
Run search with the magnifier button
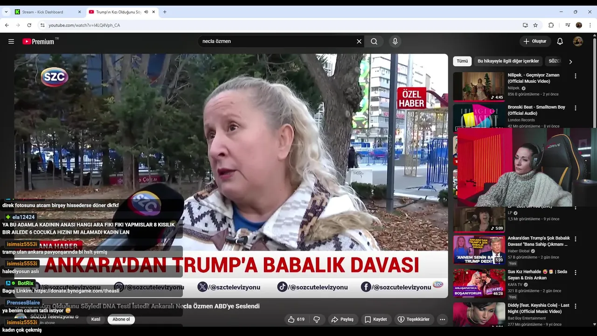click(374, 41)
